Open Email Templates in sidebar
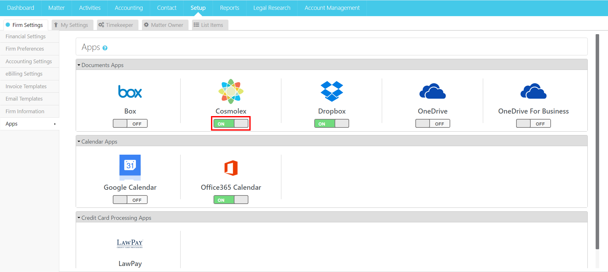 (29, 99)
